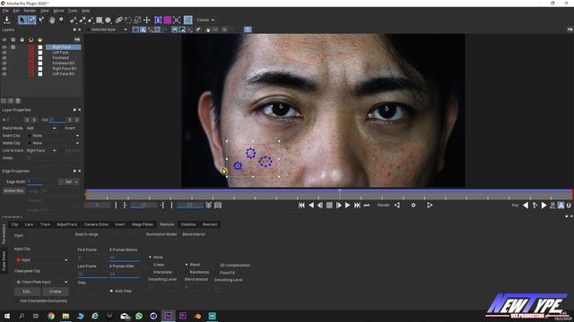Click the Attach layer link tool
The height and width of the screenshot is (322, 574).
click(119, 20)
